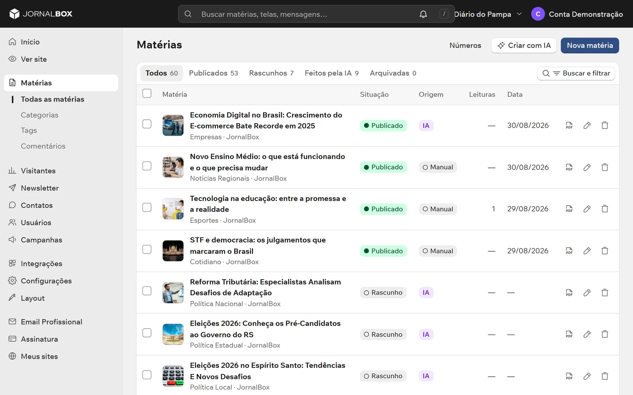
Task: Open the STF e democracia article thumbnail
Action: tap(173, 251)
